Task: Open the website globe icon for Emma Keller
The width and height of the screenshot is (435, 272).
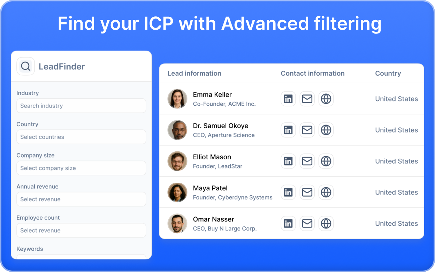Action: (x=326, y=99)
